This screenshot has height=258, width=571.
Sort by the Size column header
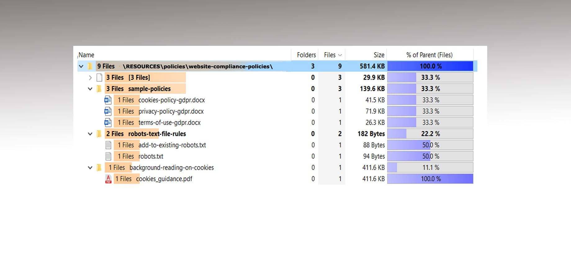[379, 55]
